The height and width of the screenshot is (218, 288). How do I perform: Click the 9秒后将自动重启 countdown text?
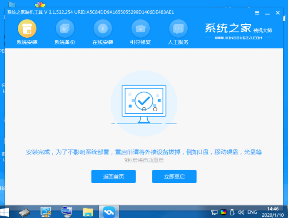point(144,160)
